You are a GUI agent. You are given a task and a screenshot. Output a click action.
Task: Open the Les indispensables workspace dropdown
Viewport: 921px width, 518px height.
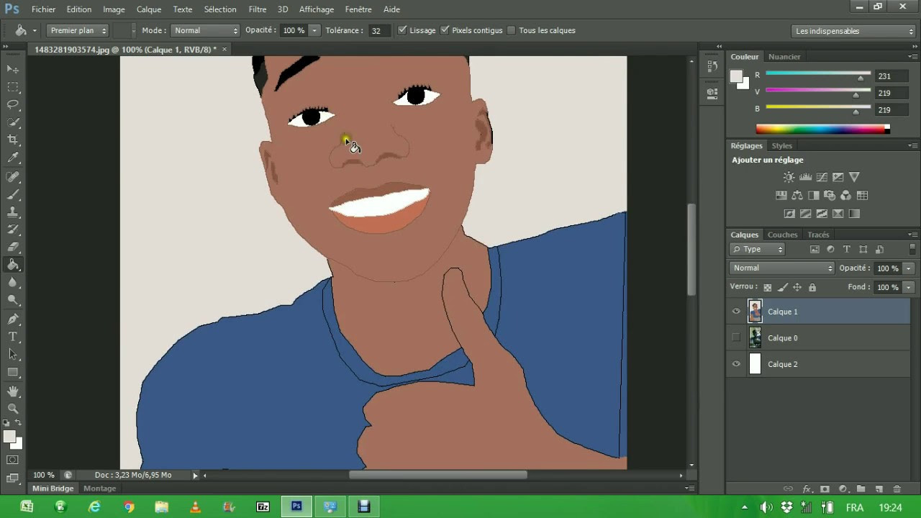[853, 31]
